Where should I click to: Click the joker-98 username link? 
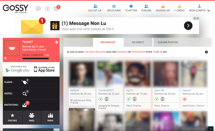pyautogui.click(x=159, y=90)
